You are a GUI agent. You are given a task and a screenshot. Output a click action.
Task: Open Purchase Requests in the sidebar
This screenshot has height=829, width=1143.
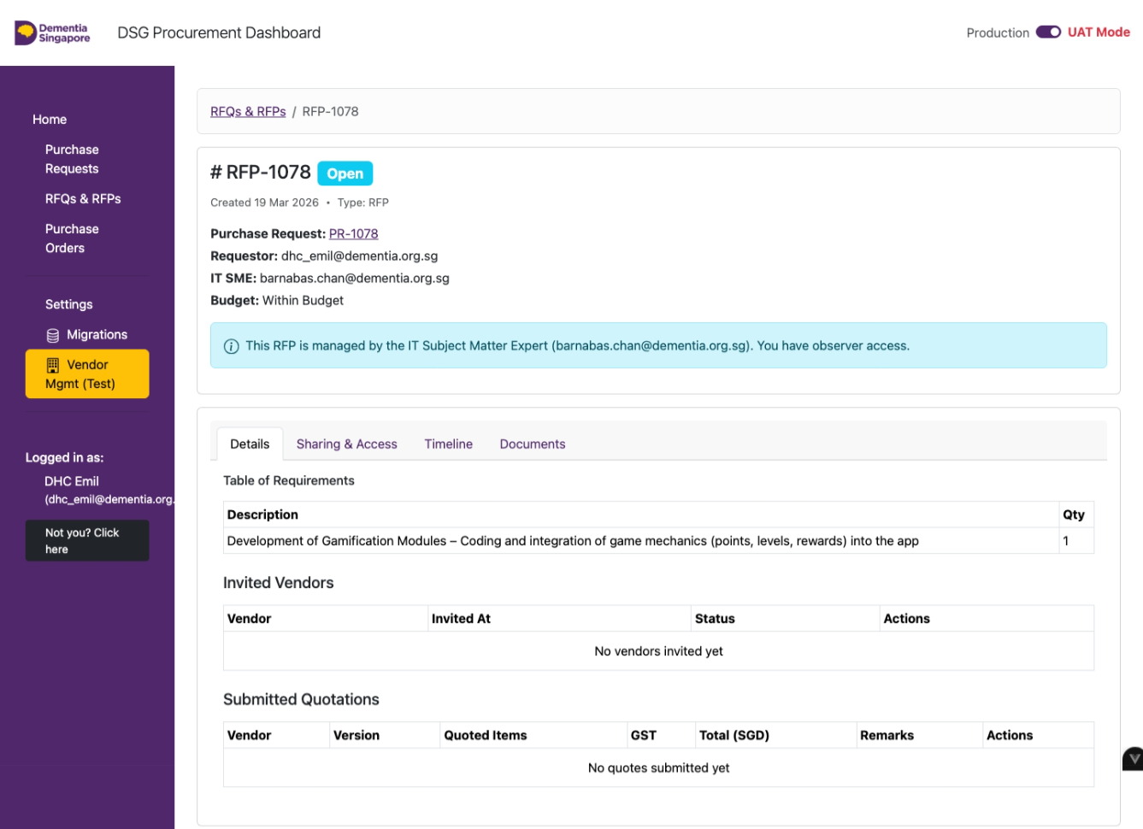pos(72,159)
